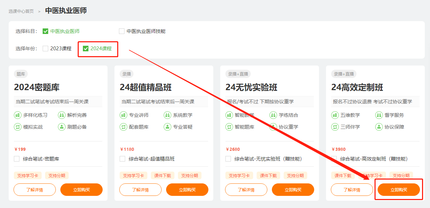Uncheck the 中医执业医师 subject checkbox
This screenshot has height=208, width=430.
[45, 31]
